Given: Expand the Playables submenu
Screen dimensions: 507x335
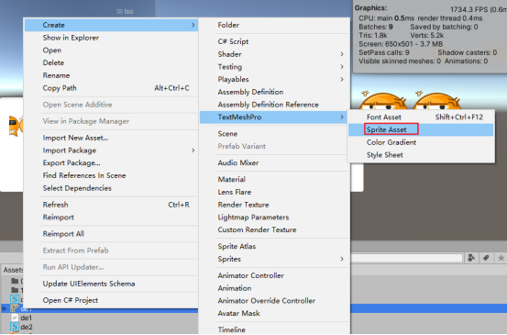Looking at the screenshot, I should tap(274, 80).
